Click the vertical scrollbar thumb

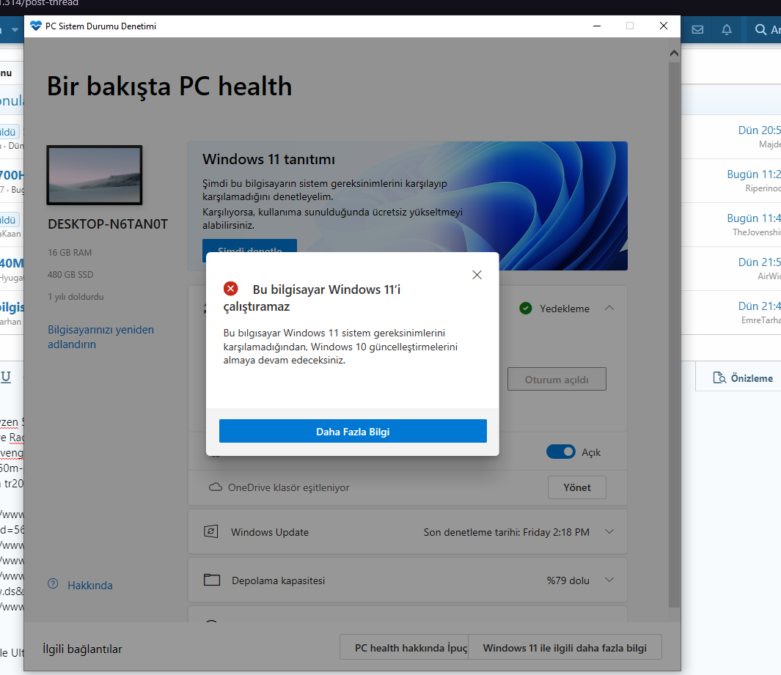[x=674, y=333]
